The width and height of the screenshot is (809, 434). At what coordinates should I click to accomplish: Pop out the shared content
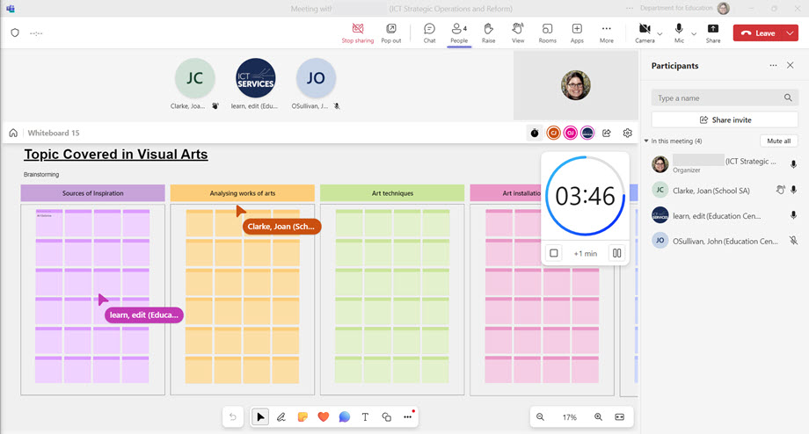click(391, 33)
